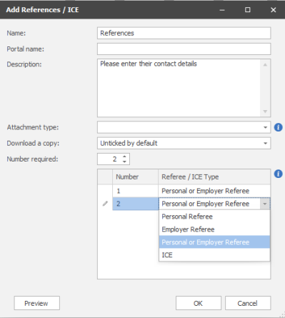Image resolution: width=285 pixels, height=318 pixels.
Task: Open the Download a copy dropdown
Action: point(265,143)
